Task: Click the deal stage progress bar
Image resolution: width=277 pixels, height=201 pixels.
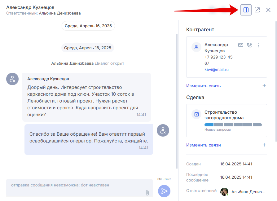Action: (233, 125)
